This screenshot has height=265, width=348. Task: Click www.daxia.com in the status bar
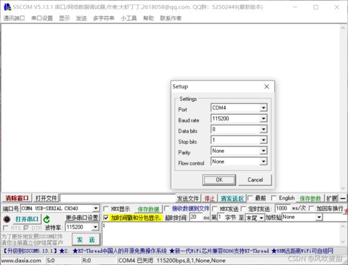tap(21, 261)
